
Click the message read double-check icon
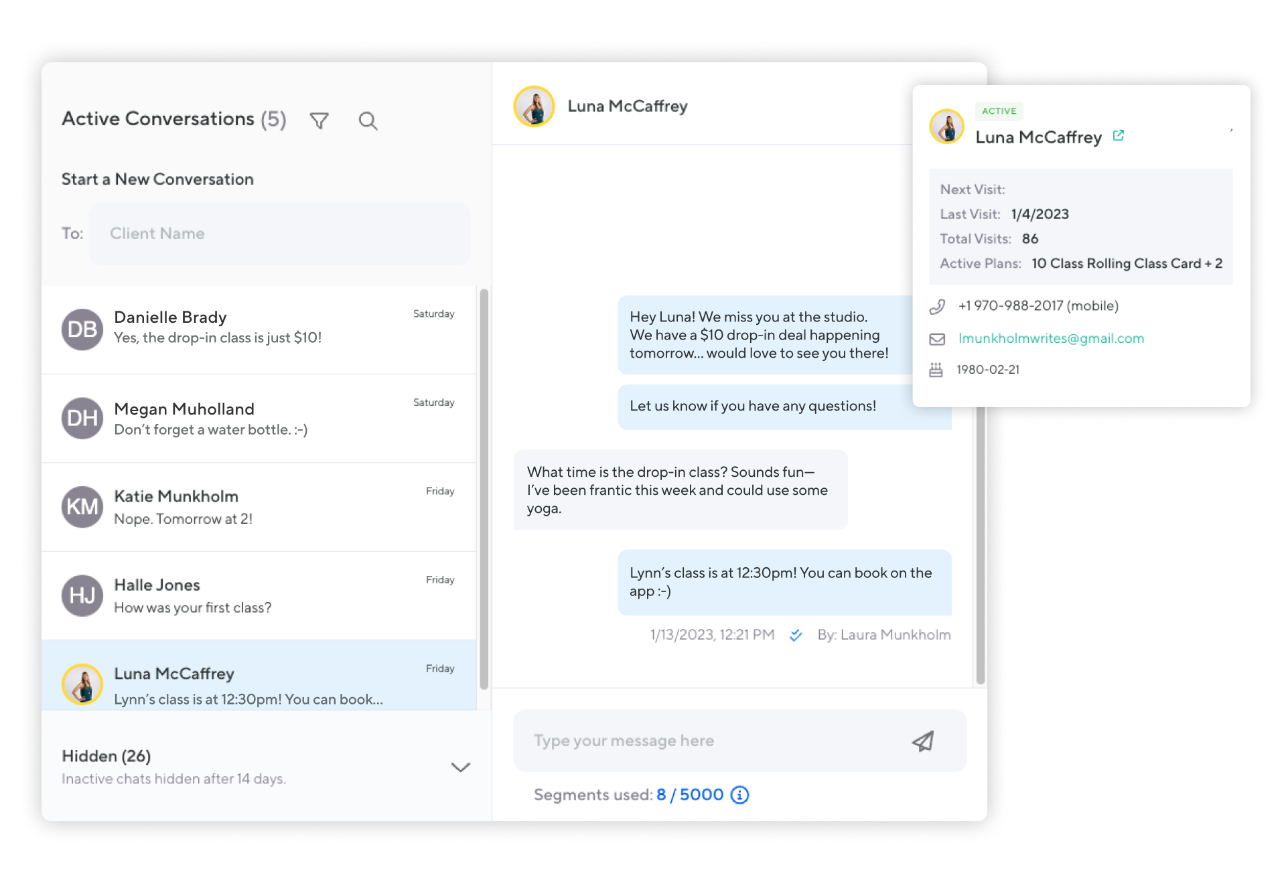[795, 635]
